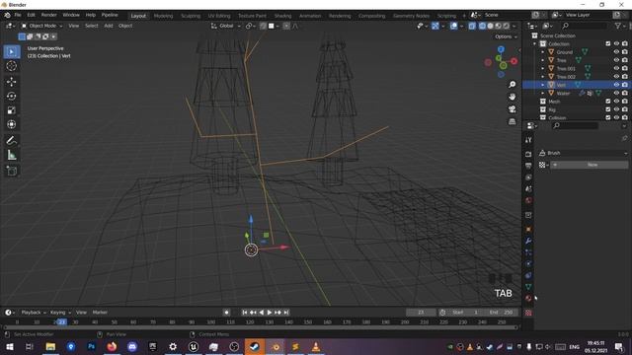632x355 pixels.
Task: Open Steam from the Windows taskbar
Action: point(255,346)
